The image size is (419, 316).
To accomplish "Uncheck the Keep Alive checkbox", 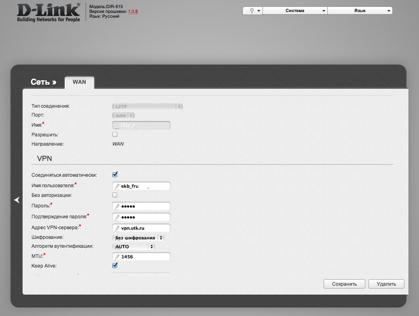I will pyautogui.click(x=115, y=265).
